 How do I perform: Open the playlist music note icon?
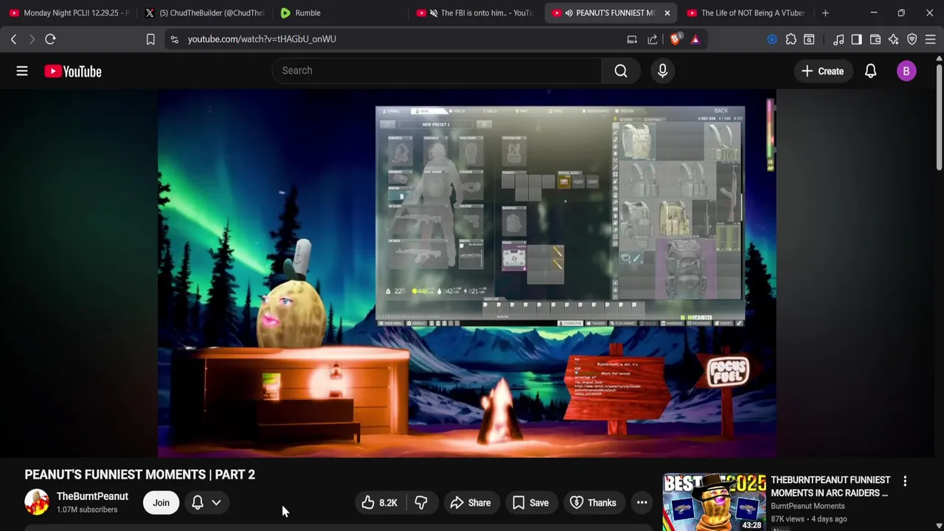point(839,39)
